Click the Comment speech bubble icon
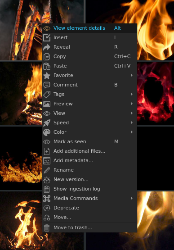The width and height of the screenshot is (174, 250). pos(47,85)
